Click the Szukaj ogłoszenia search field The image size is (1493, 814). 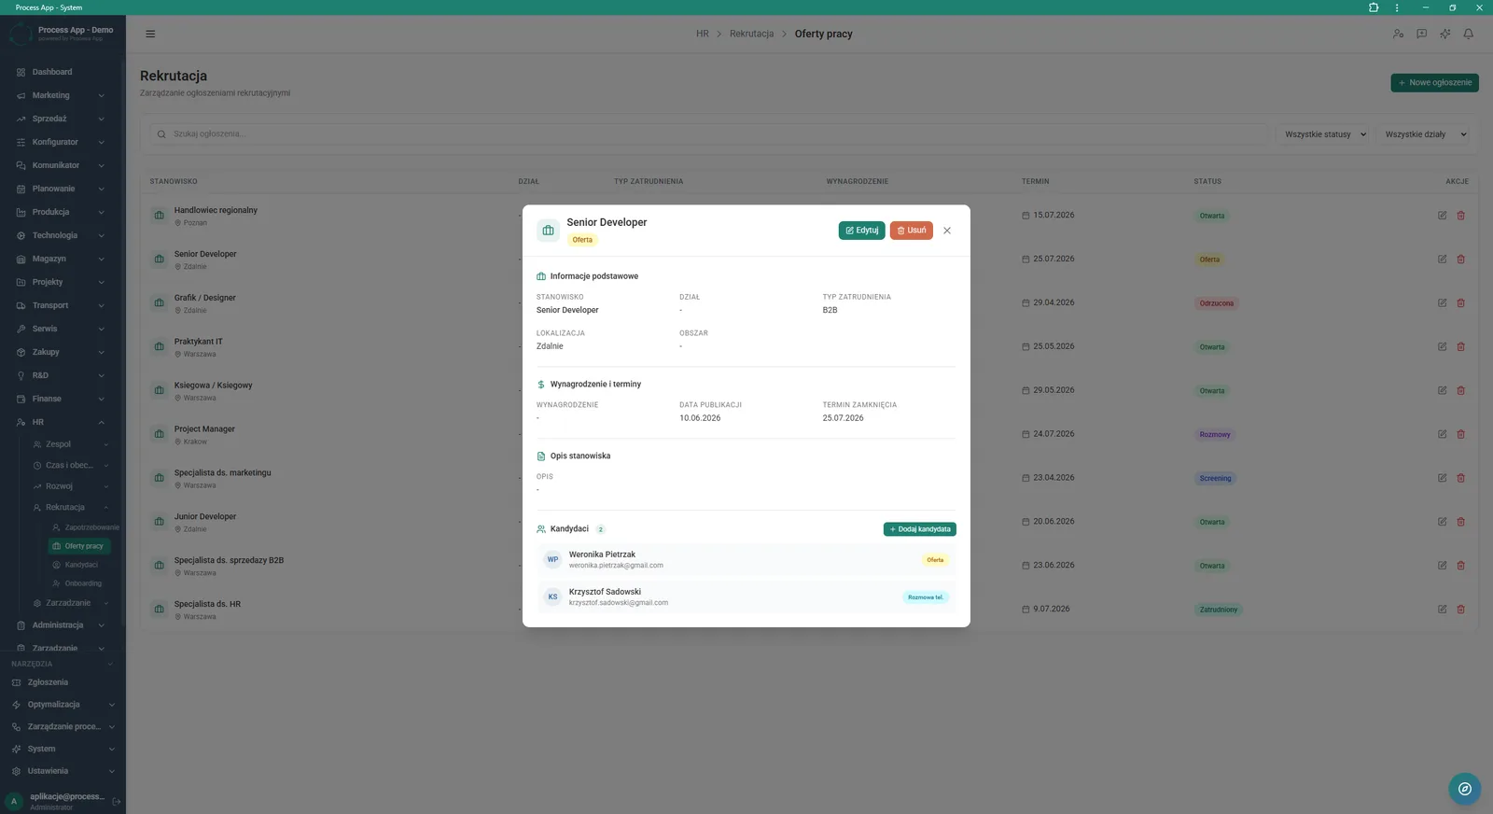click(x=709, y=134)
